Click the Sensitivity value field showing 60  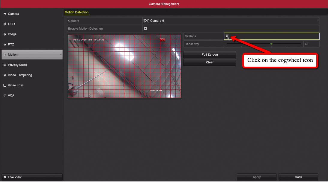(x=311, y=44)
